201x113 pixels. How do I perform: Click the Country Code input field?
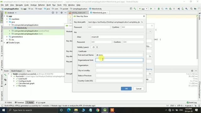(x=119, y=81)
